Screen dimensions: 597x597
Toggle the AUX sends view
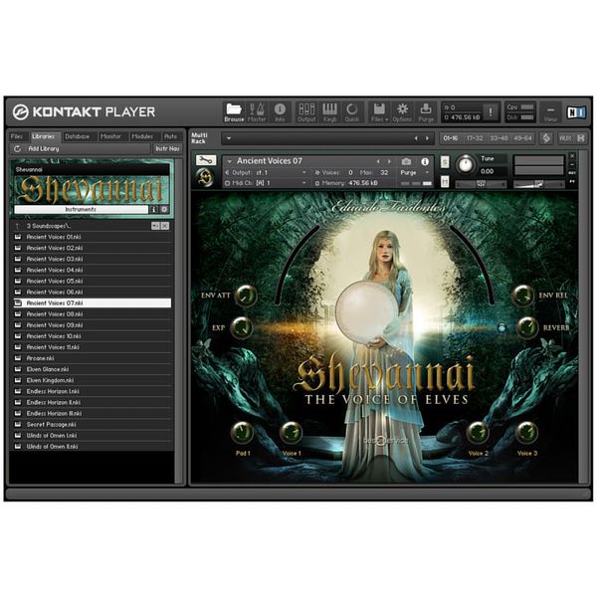[x=564, y=138]
